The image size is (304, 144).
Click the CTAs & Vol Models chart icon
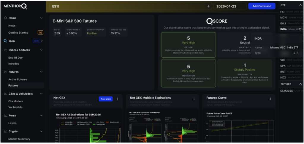(5, 94)
